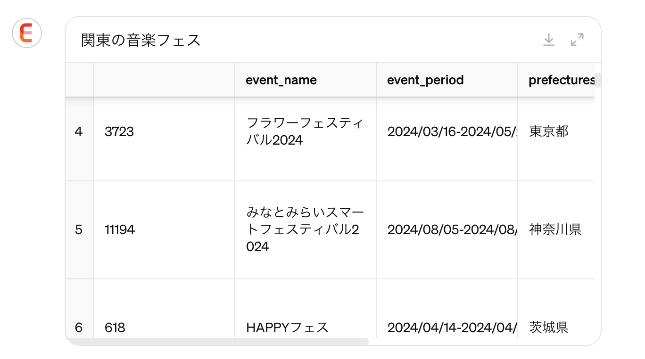Click the event_name column header

point(281,80)
